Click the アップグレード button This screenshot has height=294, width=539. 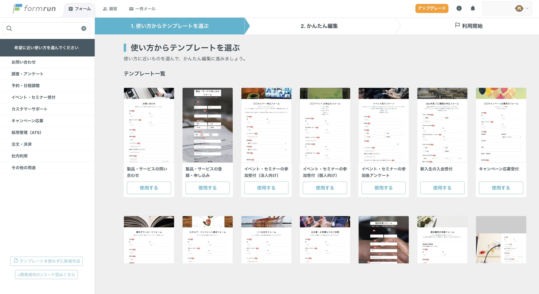pos(432,8)
